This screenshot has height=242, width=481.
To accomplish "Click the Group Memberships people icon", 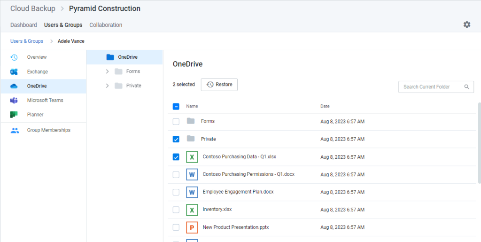I will click(x=15, y=130).
